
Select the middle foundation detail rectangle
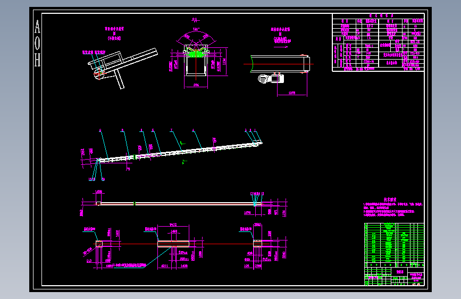click(173, 244)
